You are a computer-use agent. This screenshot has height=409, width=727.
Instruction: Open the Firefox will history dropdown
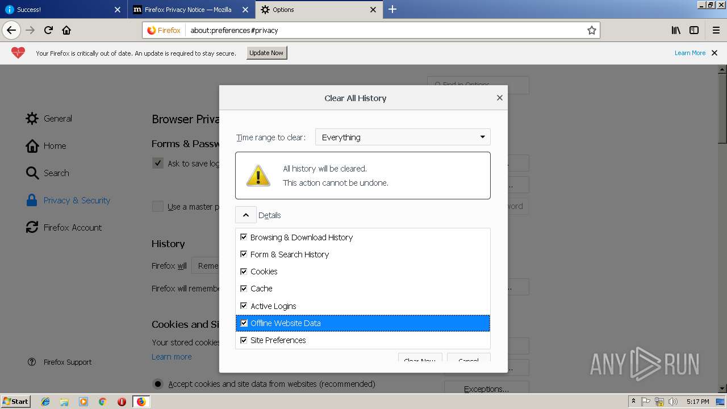(206, 265)
